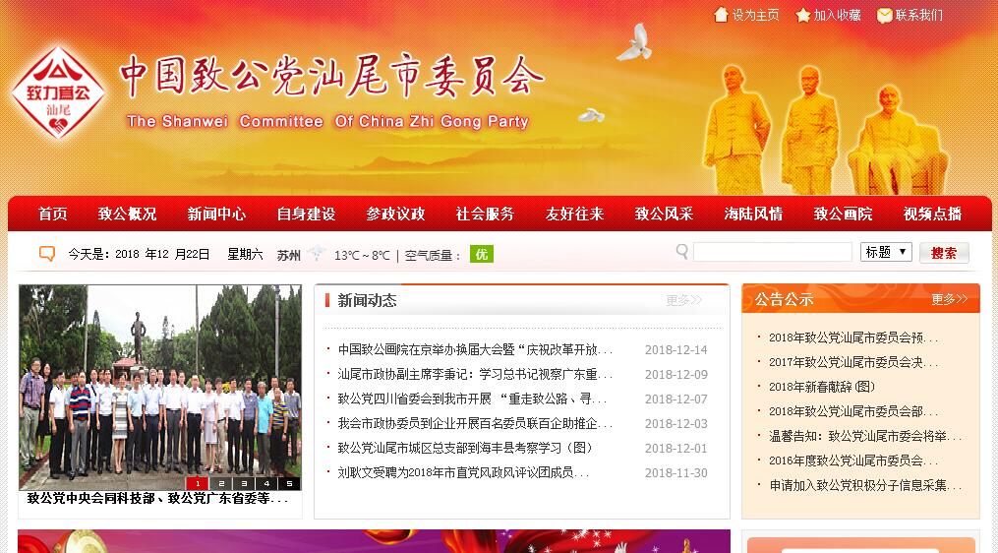Image resolution: width=998 pixels, height=553 pixels.
Task: Click the search keyword input field
Action: (x=772, y=253)
